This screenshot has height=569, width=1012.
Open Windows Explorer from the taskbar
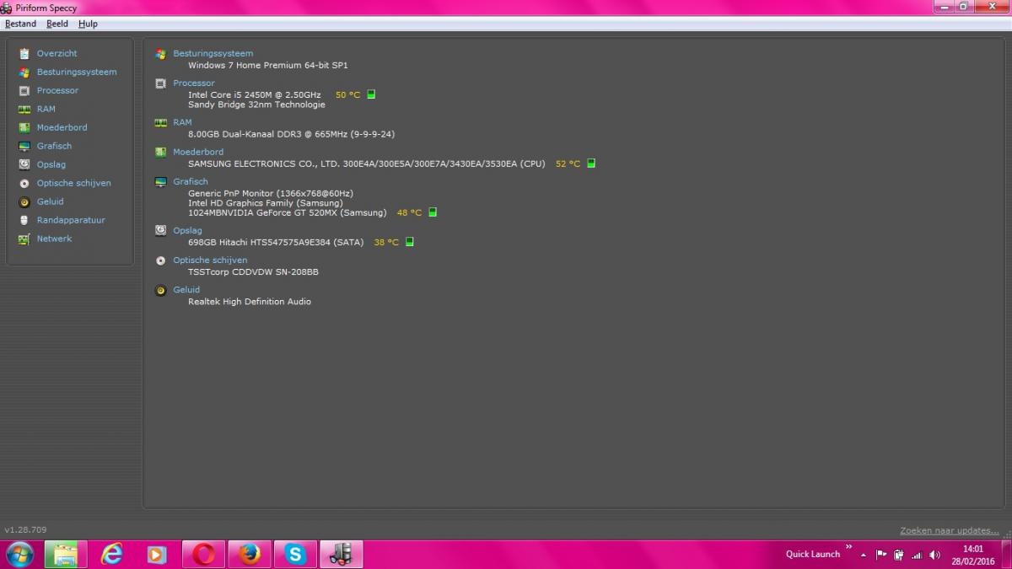[x=66, y=554]
